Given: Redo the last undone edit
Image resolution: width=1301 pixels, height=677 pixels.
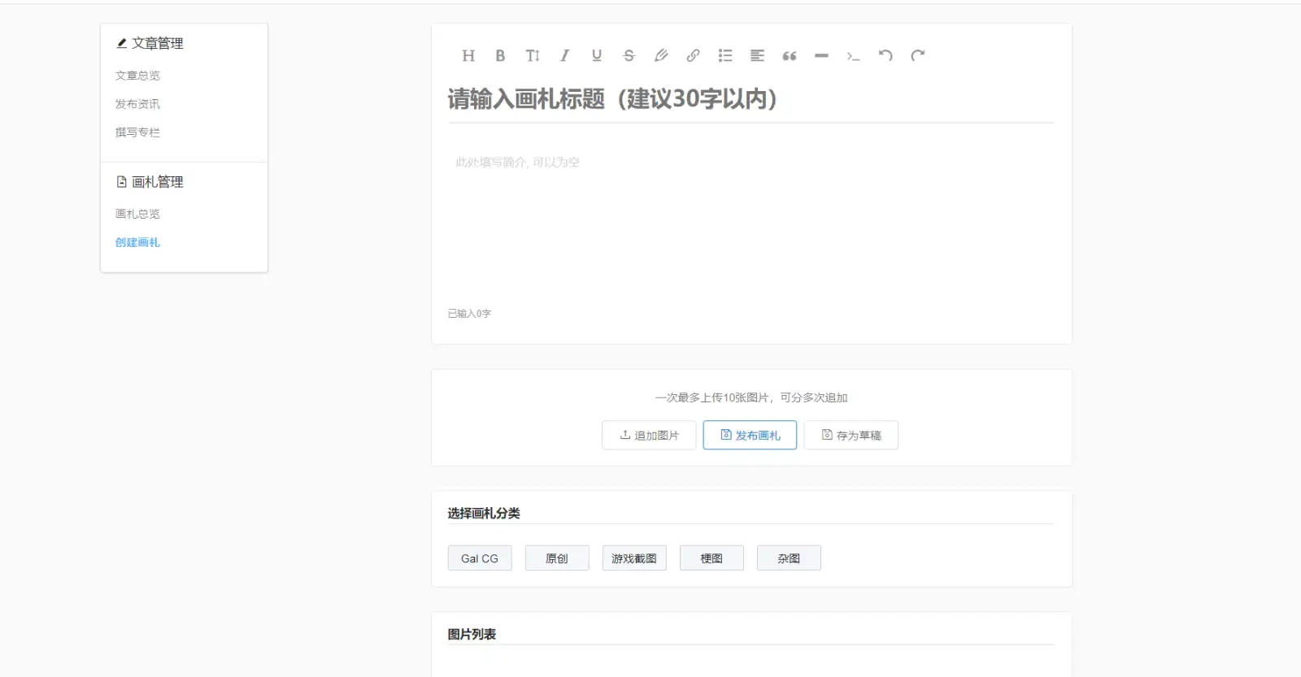Looking at the screenshot, I should pyautogui.click(x=918, y=56).
